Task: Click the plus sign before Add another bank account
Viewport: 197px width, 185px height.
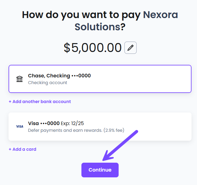Action: pyautogui.click(x=10, y=102)
